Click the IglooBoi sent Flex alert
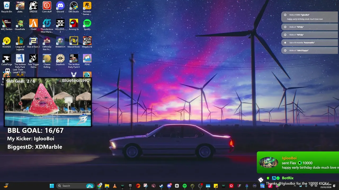339x190 pixels. click(x=298, y=162)
